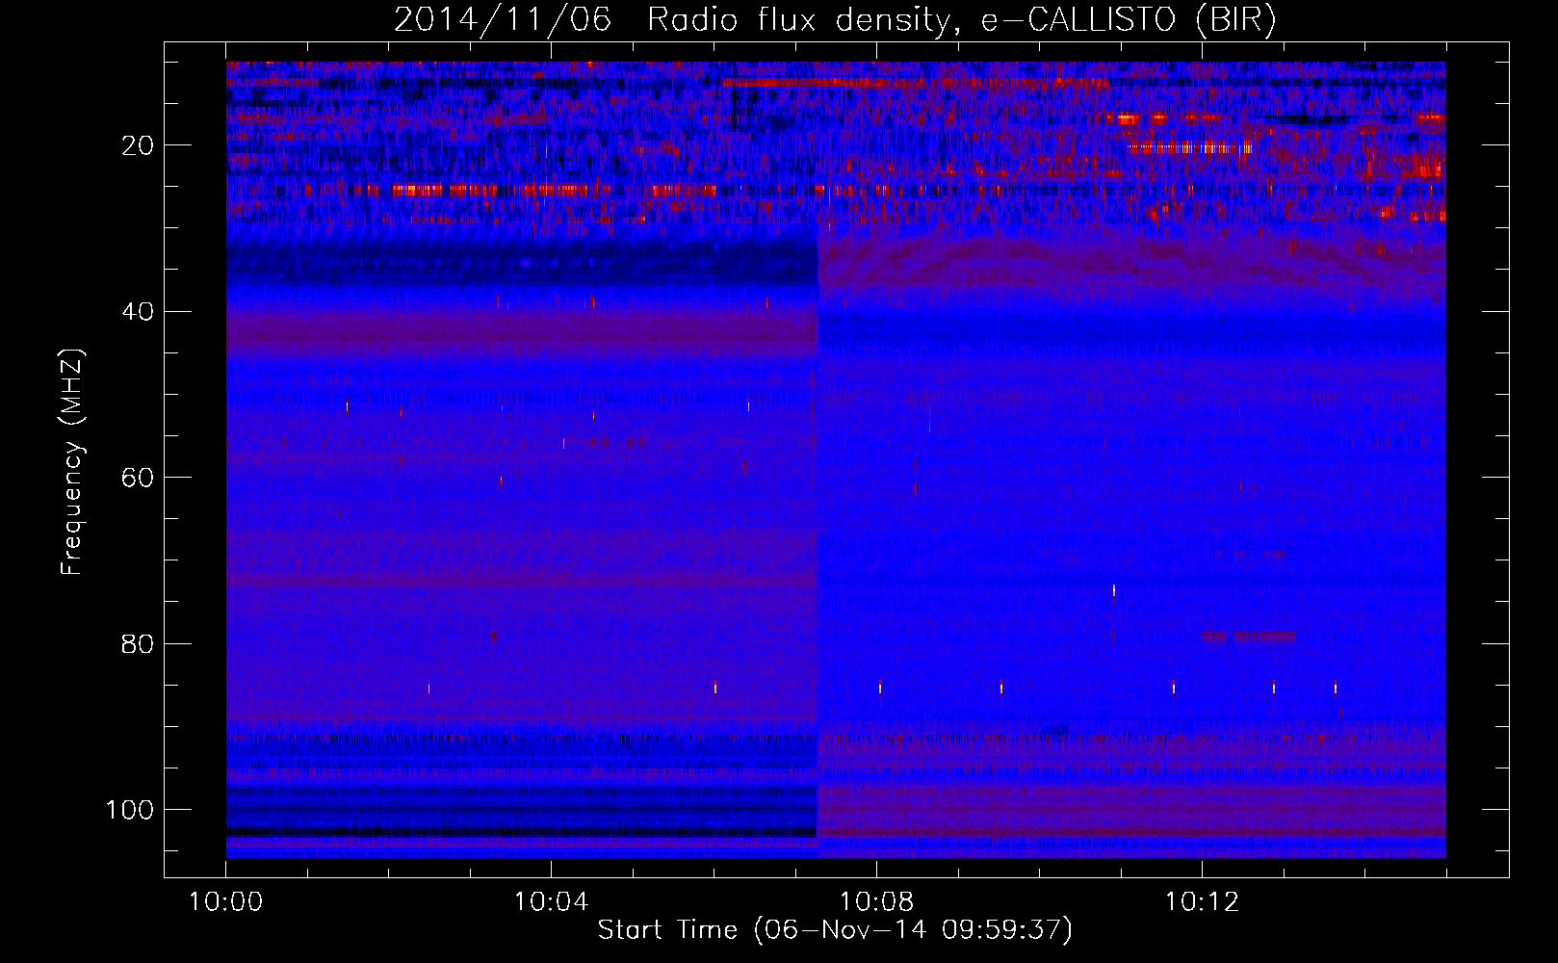Click the 10:00 time axis label
The width and height of the screenshot is (1558, 963).
[226, 902]
